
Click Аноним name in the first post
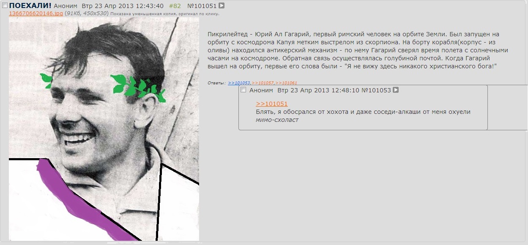[66, 5]
